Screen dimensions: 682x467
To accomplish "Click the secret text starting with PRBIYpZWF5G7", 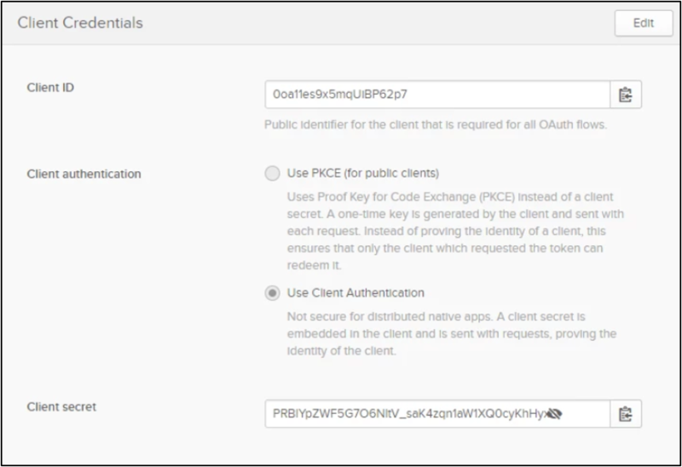I will [409, 413].
